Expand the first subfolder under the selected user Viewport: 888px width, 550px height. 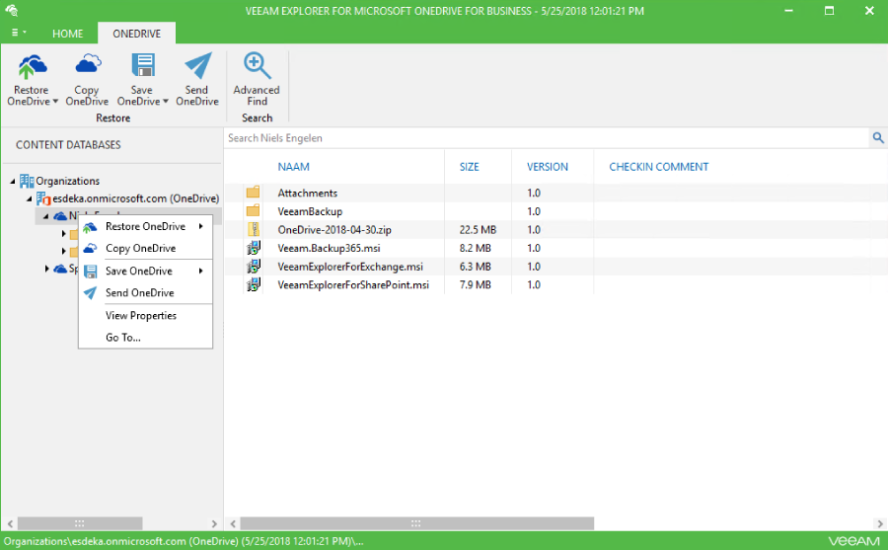coord(64,234)
